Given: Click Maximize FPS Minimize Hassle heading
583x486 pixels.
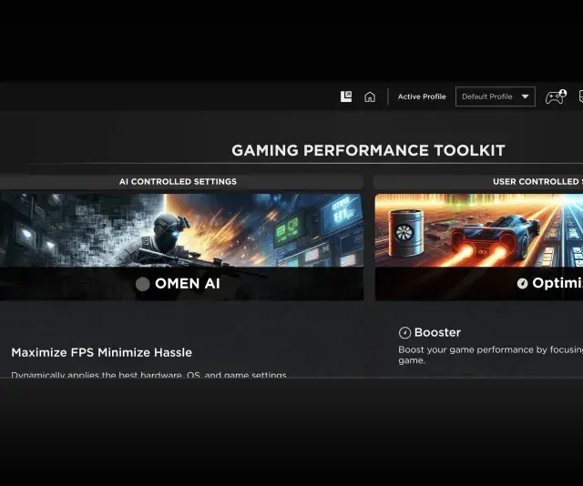Looking at the screenshot, I should (x=101, y=352).
